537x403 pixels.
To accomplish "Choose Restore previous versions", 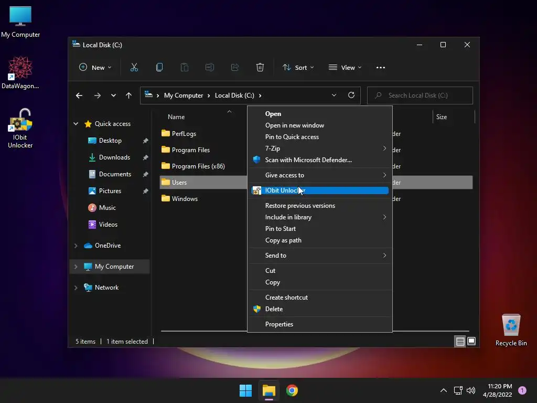I will tap(320, 206).
